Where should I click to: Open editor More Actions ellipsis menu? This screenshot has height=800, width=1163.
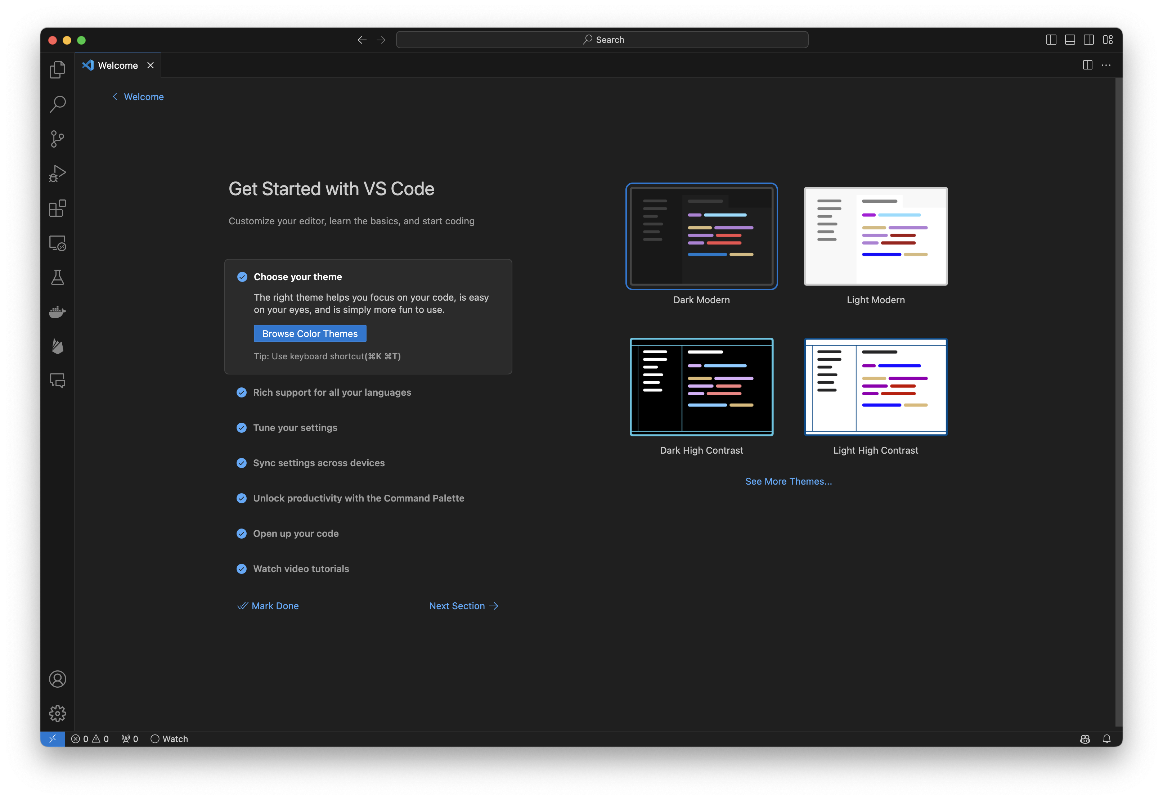(x=1106, y=65)
